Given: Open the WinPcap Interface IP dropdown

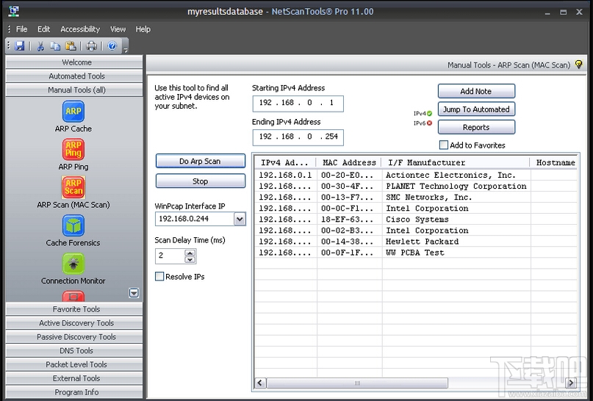Looking at the screenshot, I should pos(240,219).
